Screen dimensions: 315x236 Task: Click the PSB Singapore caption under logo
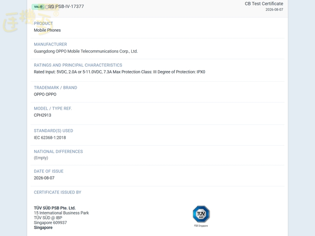click(x=201, y=226)
